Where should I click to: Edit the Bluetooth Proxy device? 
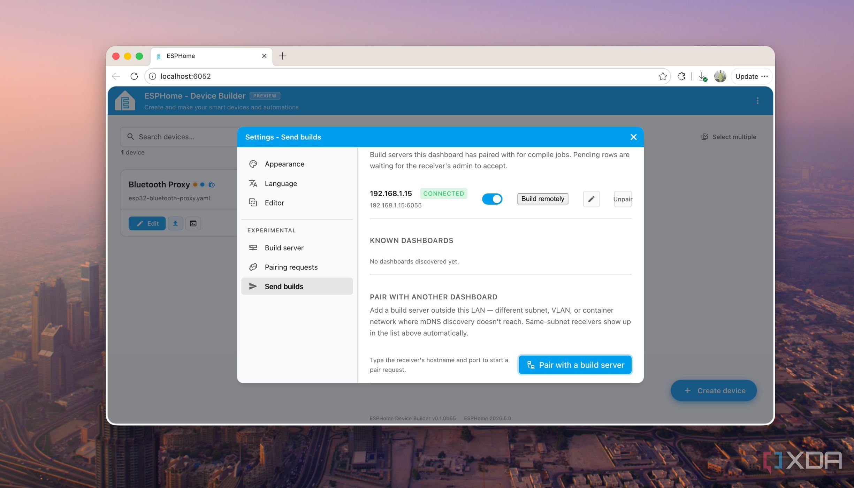click(147, 223)
